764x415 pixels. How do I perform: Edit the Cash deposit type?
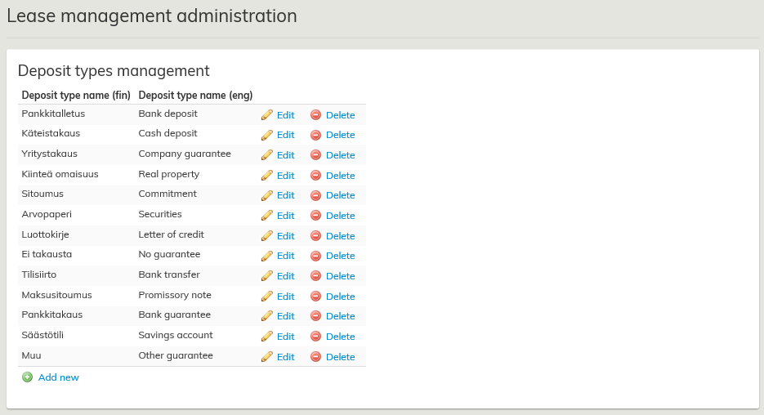285,135
